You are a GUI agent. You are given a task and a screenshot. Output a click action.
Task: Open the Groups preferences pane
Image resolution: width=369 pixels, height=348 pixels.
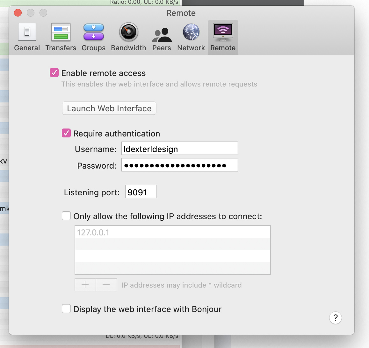[93, 37]
